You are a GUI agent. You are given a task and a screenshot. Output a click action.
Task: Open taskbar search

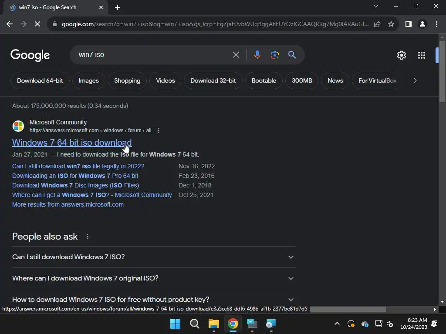[x=195, y=324]
